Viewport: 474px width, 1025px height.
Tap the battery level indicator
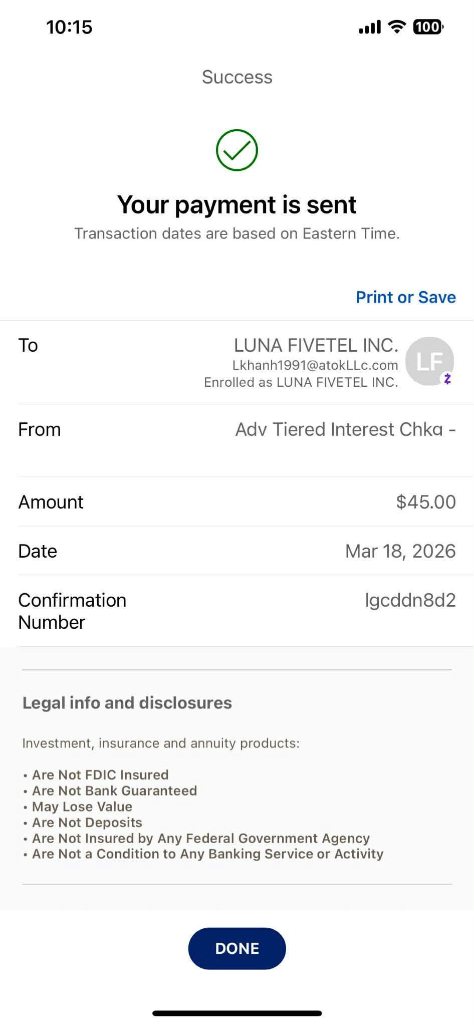[x=427, y=27]
